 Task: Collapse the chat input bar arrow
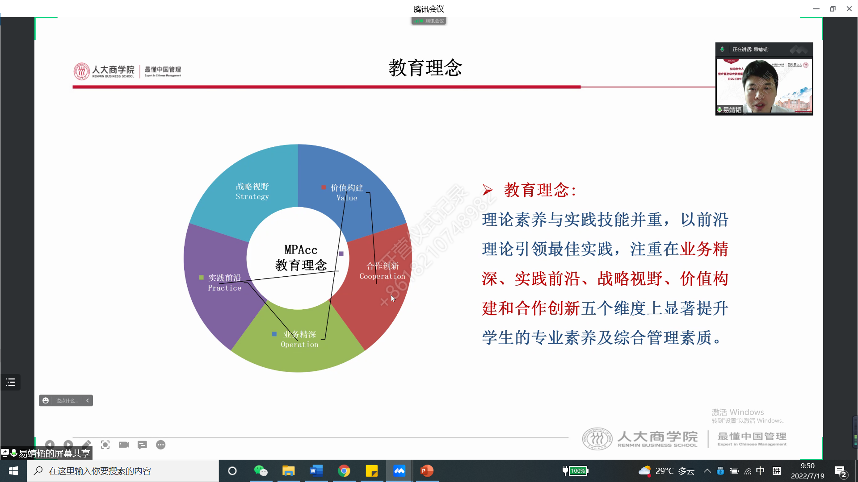88,400
